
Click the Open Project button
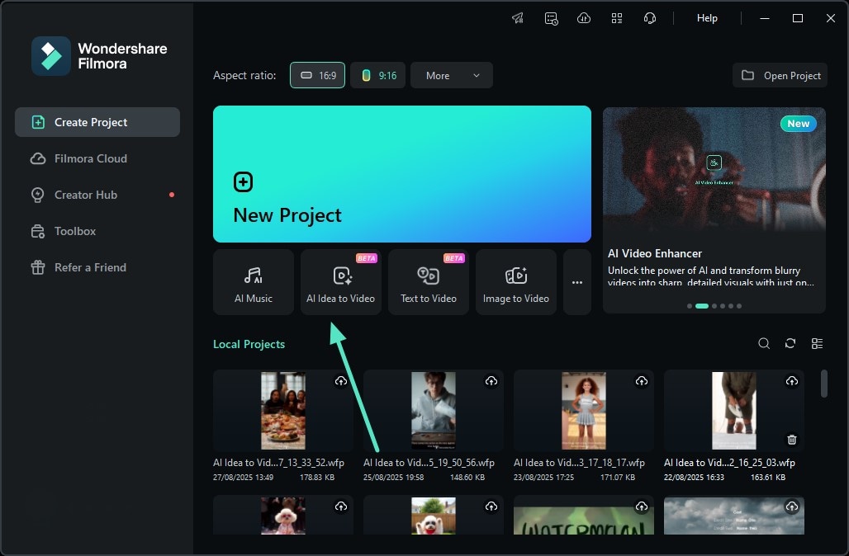780,75
